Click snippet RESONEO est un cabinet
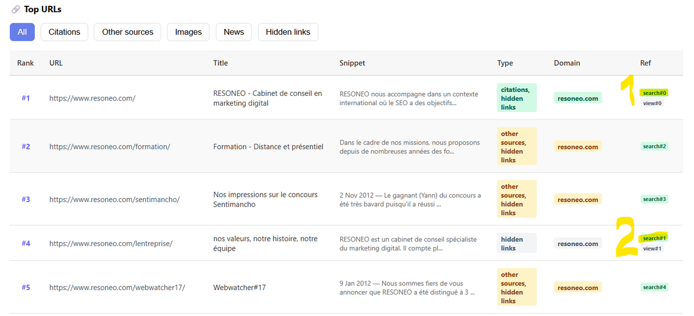The width and height of the screenshot is (694, 316). click(x=408, y=244)
